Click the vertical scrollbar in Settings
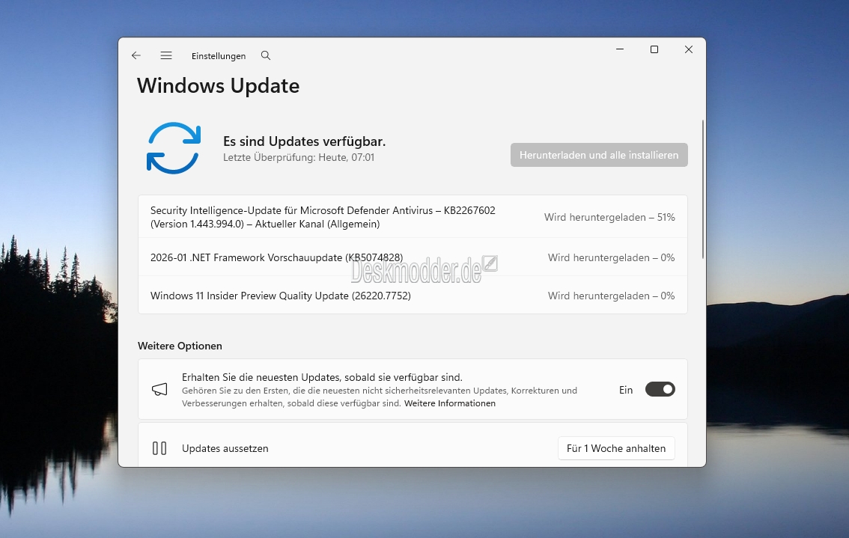Viewport: 849px width, 538px height. tap(702, 189)
